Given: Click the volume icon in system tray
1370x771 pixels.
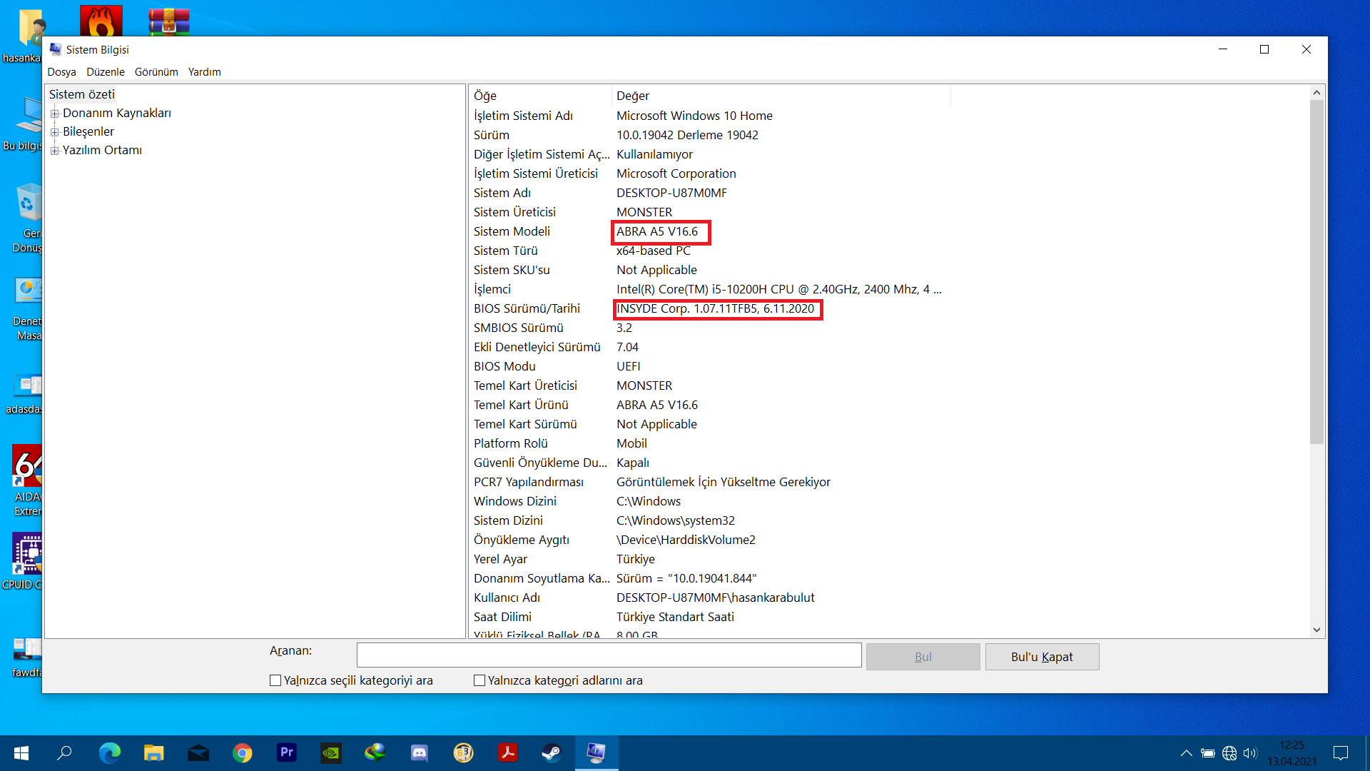Looking at the screenshot, I should (1249, 753).
